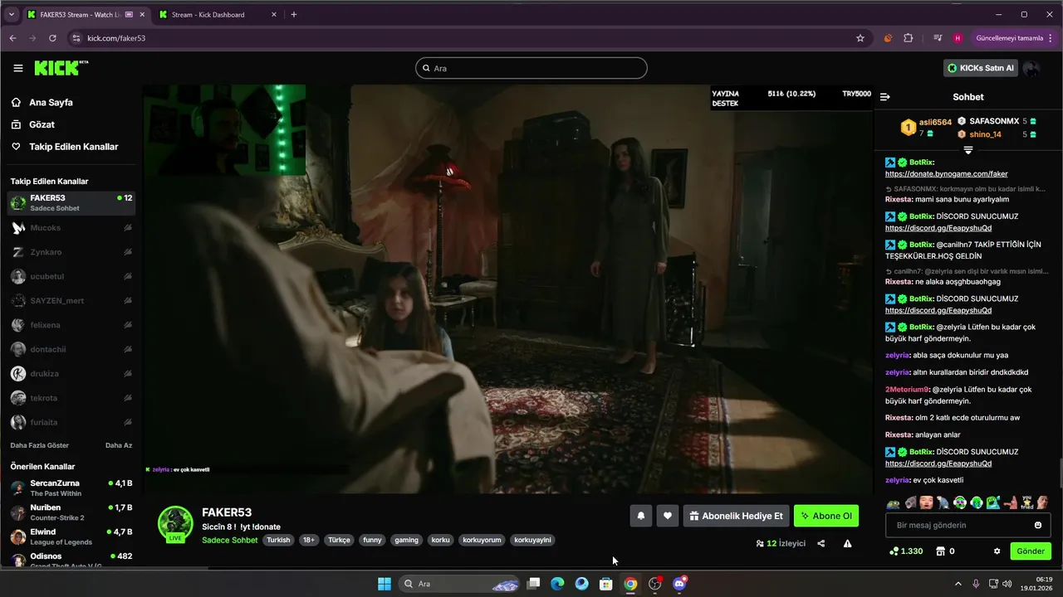The image size is (1063, 597).
Task: Open ucubetul channel in sidebar
Action: [71, 276]
